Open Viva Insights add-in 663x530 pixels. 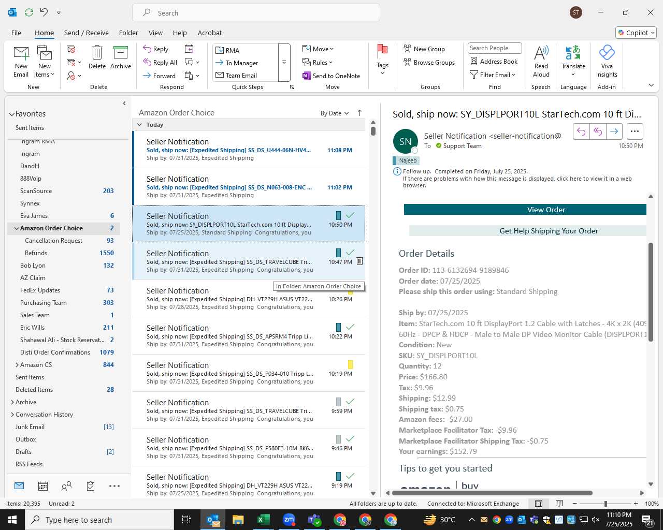(x=607, y=61)
